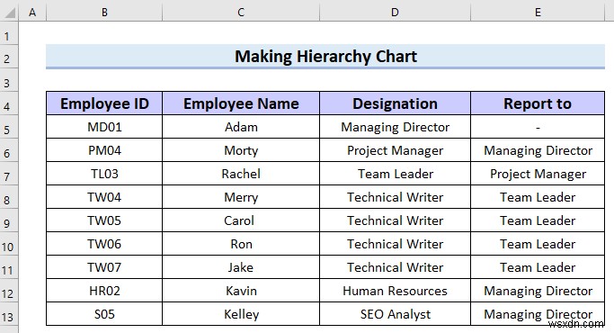Select cell containing S05
This screenshot has height=333, width=614.
[104, 314]
